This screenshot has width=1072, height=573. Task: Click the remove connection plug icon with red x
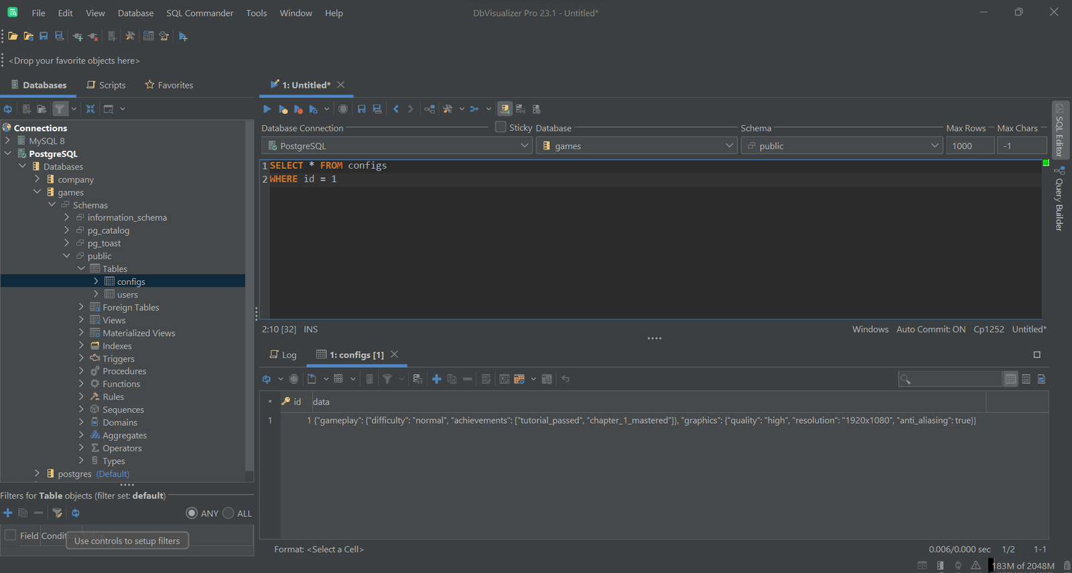[x=93, y=36]
